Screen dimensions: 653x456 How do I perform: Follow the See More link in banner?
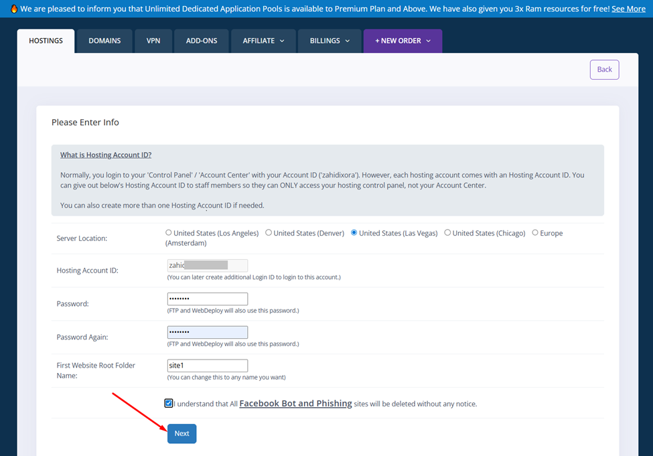coord(628,9)
